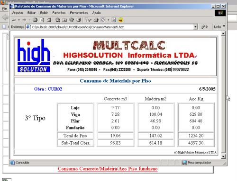Go back with the Back arrow button

(x=14, y=20)
